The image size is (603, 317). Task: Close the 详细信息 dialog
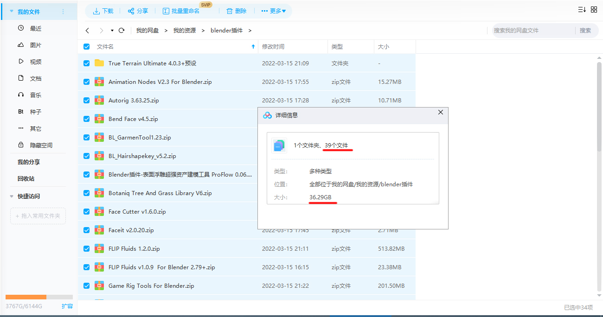pyautogui.click(x=441, y=112)
